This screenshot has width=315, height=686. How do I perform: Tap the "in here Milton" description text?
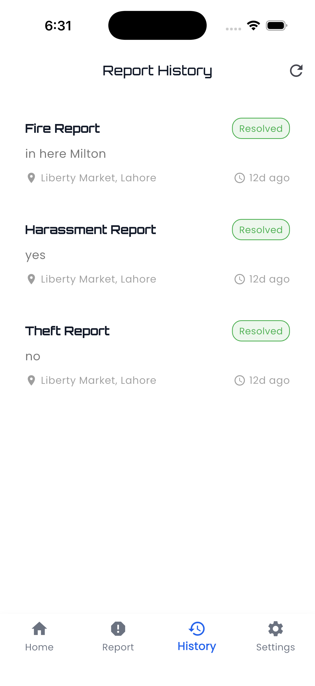(66, 154)
